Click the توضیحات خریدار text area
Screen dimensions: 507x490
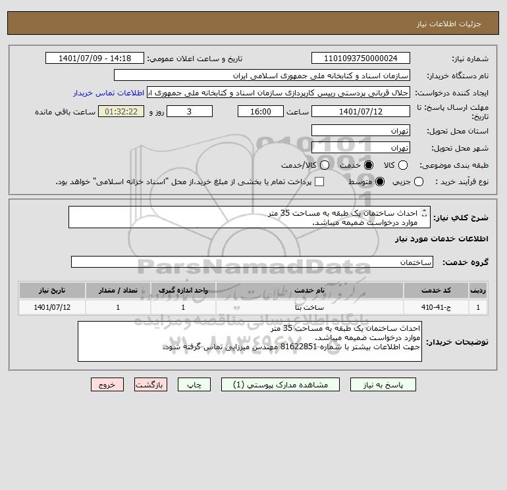pyautogui.click(x=250, y=341)
